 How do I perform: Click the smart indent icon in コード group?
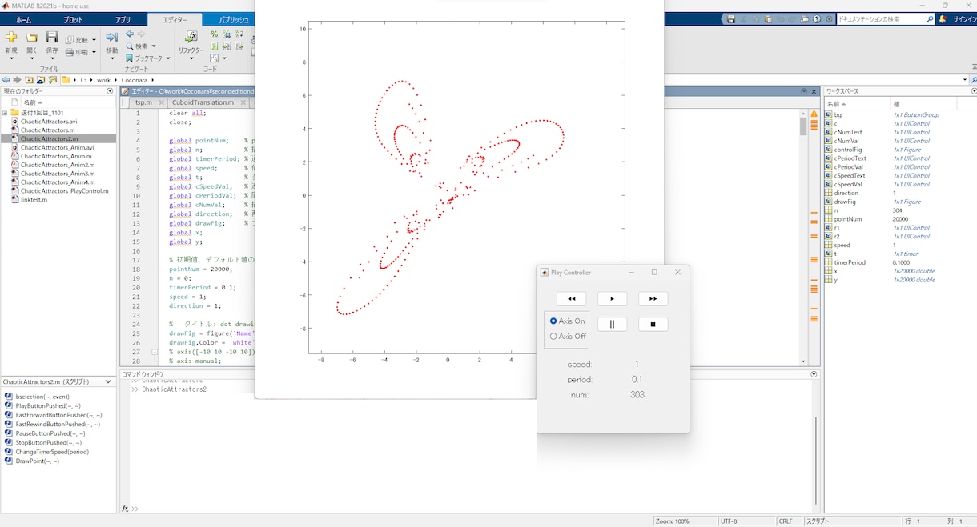click(214, 46)
